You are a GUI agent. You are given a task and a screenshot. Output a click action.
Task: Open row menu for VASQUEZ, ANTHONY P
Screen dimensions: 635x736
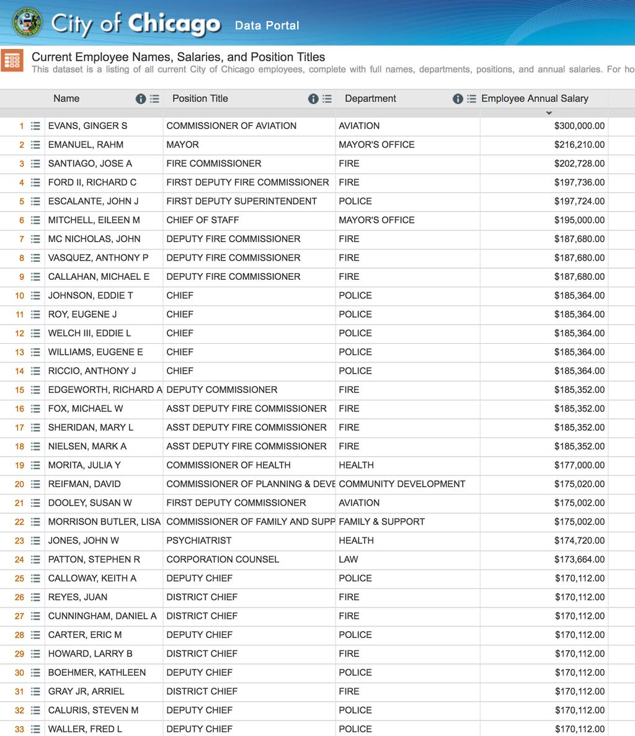coord(35,258)
